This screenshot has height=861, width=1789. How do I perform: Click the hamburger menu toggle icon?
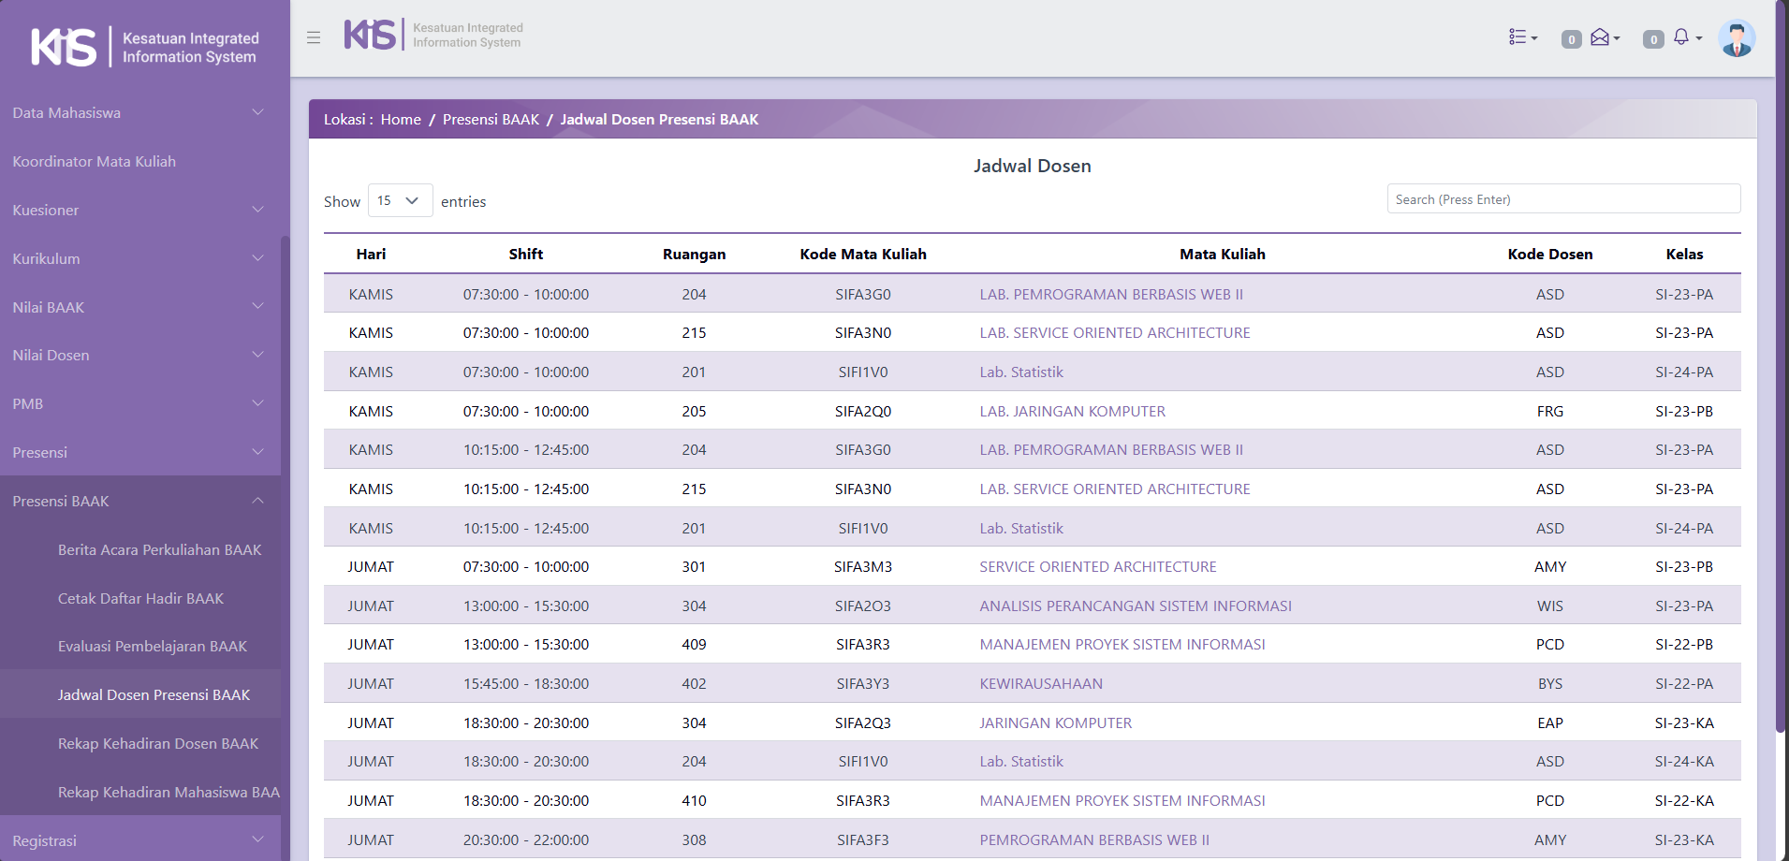[314, 37]
